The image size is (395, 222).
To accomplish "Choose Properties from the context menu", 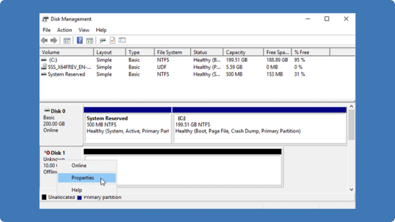I will pyautogui.click(x=83, y=178).
